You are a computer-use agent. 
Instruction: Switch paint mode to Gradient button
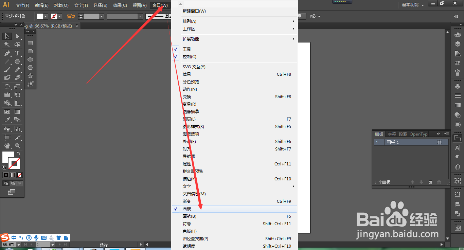13,175
